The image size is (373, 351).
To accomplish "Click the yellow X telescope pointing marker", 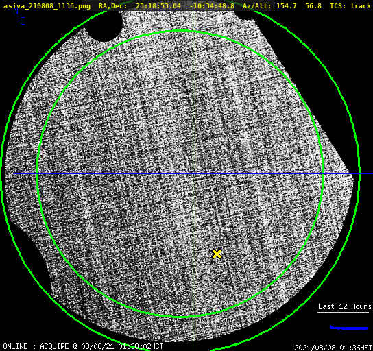I will [217, 254].
